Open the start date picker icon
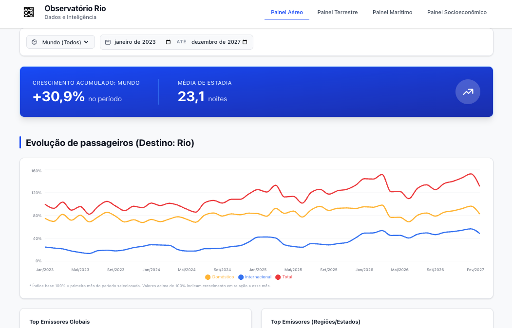 point(168,42)
